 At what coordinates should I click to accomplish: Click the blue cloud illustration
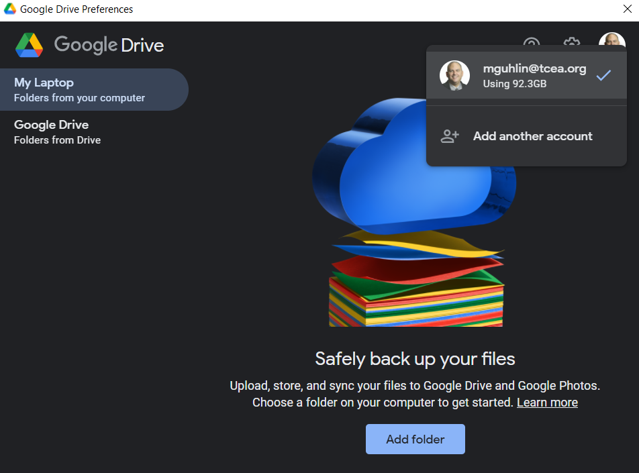point(414,167)
